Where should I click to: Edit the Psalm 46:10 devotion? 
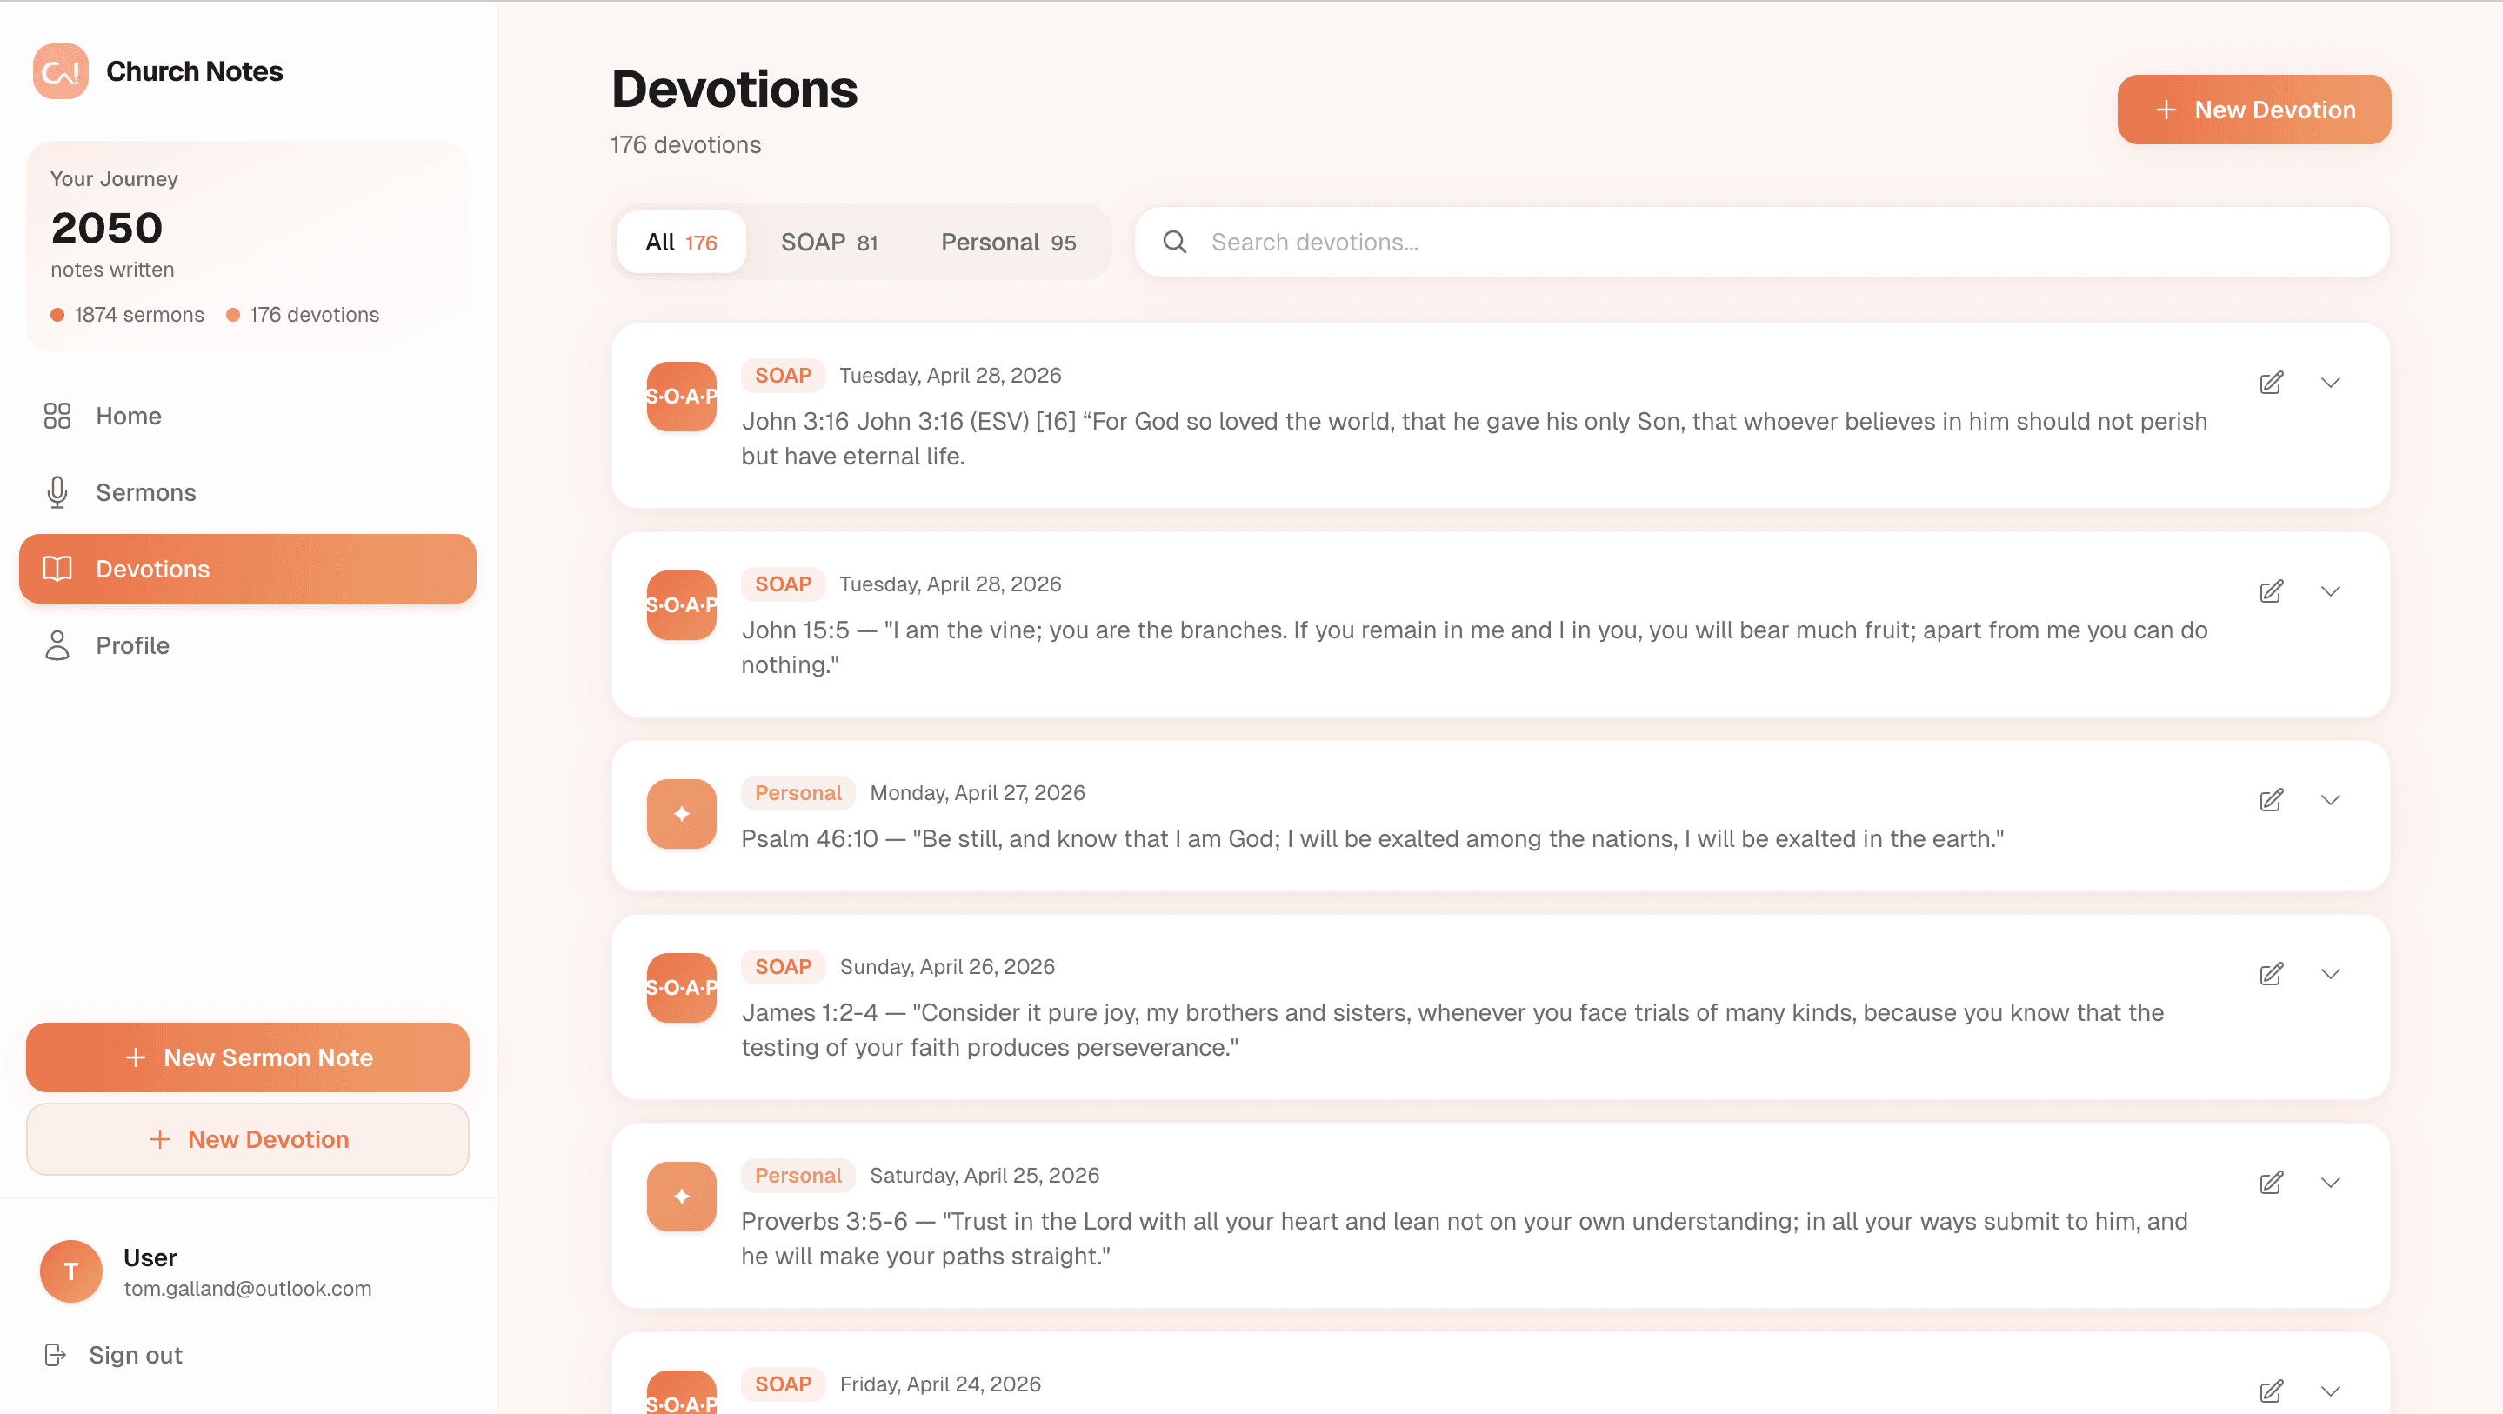coord(2271,800)
